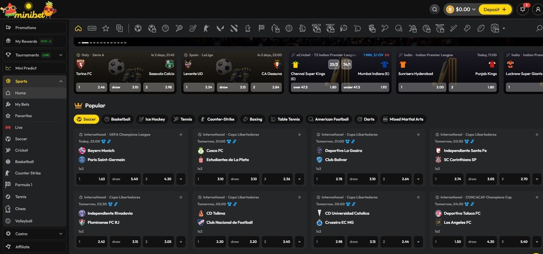Select the volleyball icon in toolbar

[288, 28]
